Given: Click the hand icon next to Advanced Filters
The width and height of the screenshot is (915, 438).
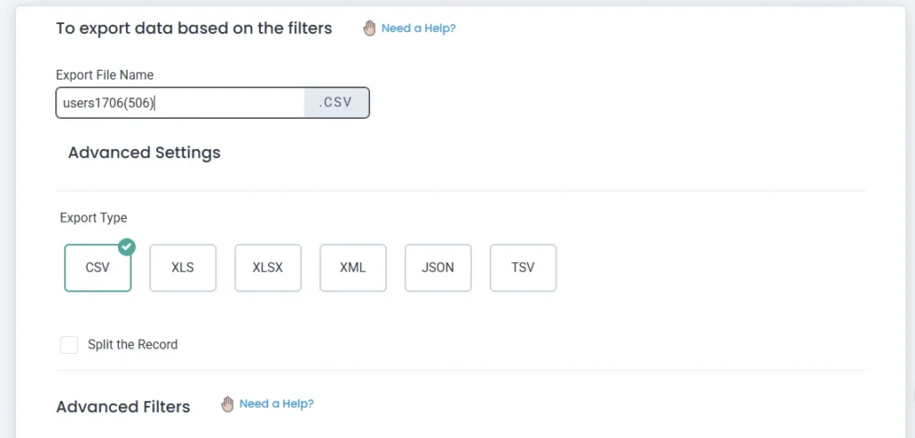Looking at the screenshot, I should point(228,404).
